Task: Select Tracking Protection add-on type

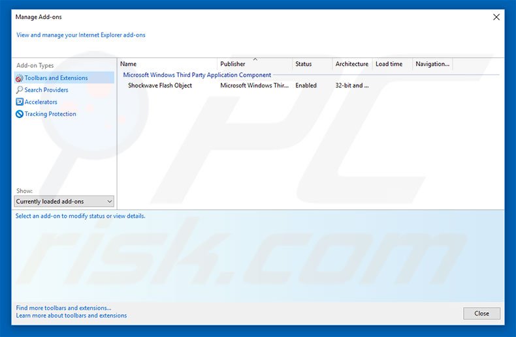Action: [x=50, y=114]
